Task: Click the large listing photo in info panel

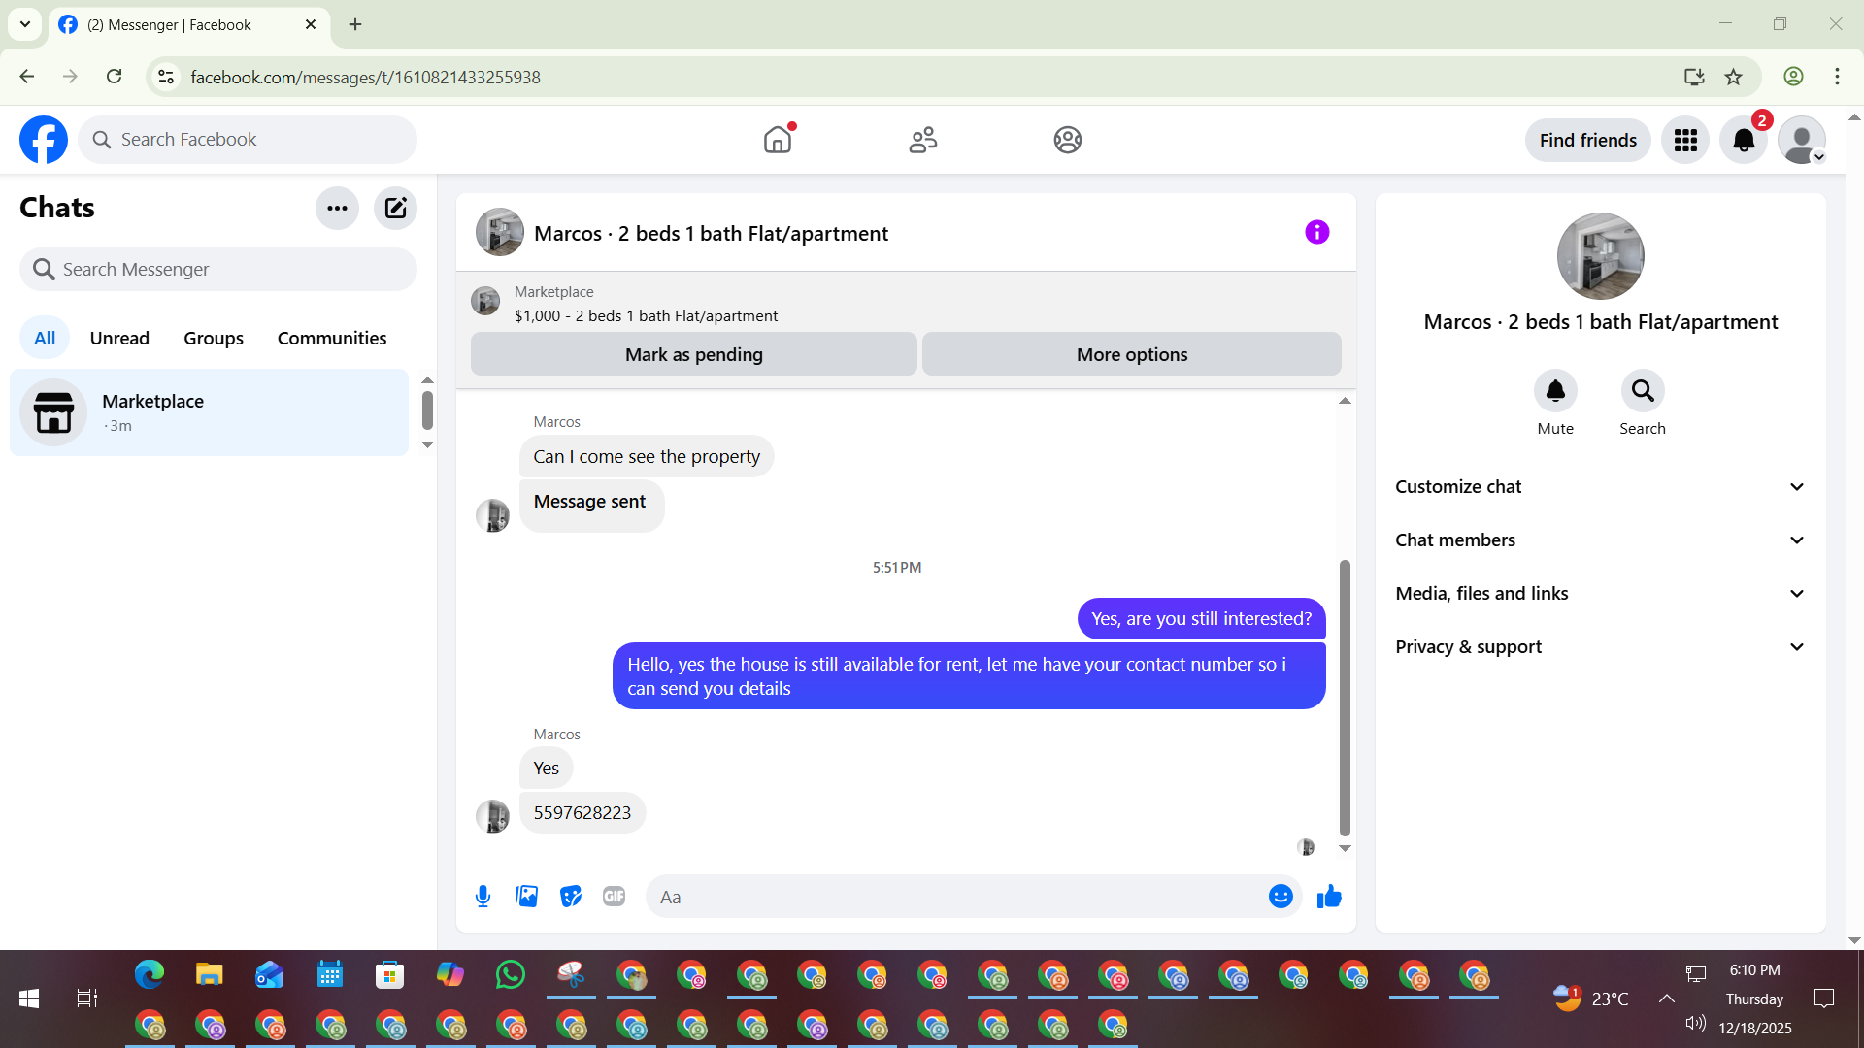Action: [x=1601, y=256]
